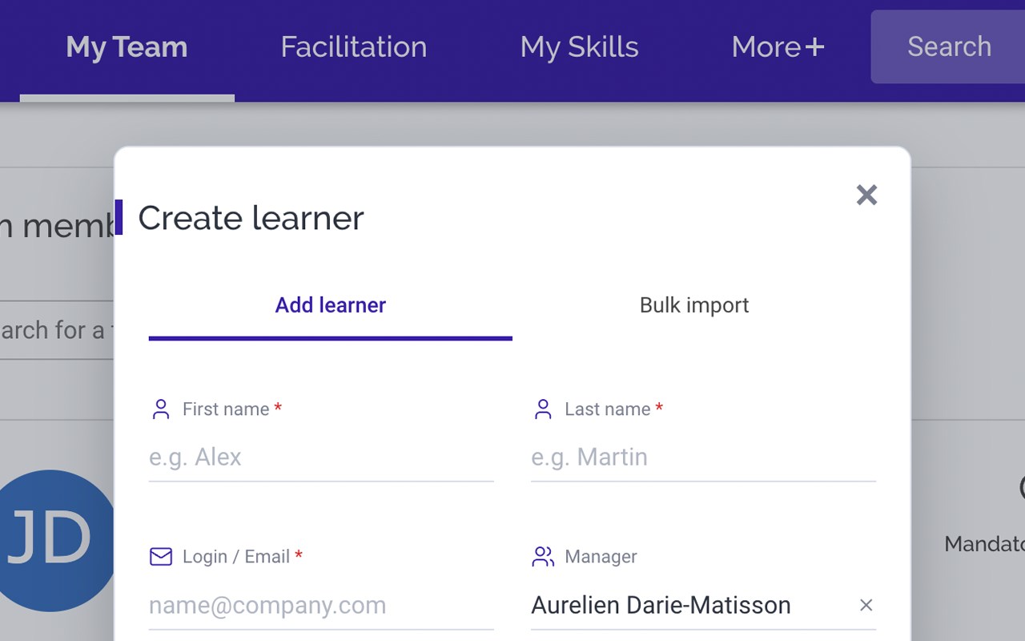1025x641 pixels.
Task: Click the Create learner dialog title
Action: pos(251,218)
